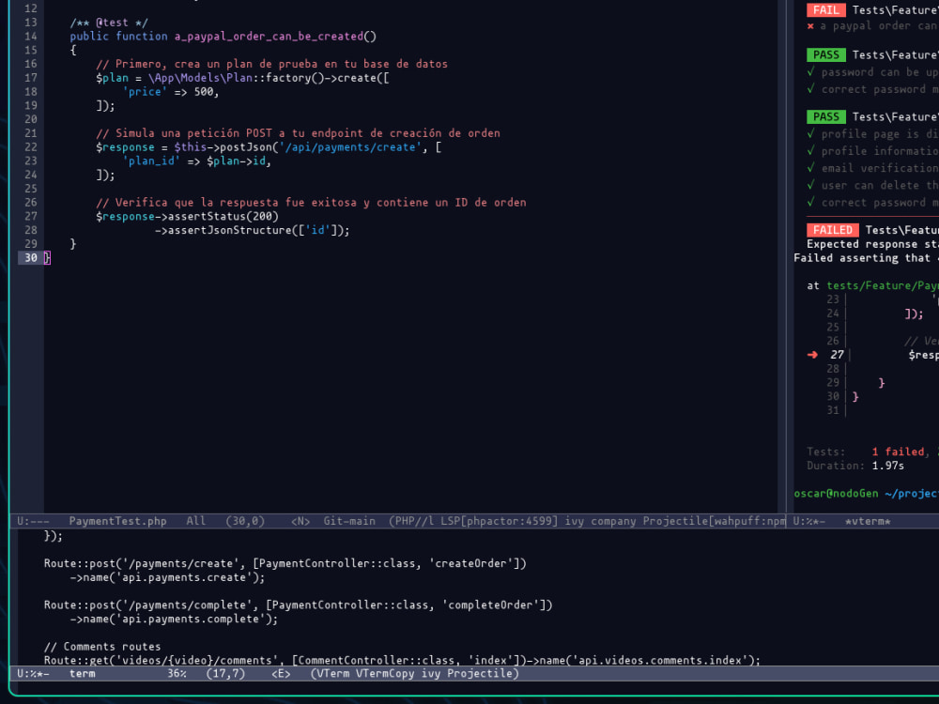Click the LSP[phpactor:4599] modeline entry
Image resolution: width=939 pixels, height=704 pixels.
point(499,521)
